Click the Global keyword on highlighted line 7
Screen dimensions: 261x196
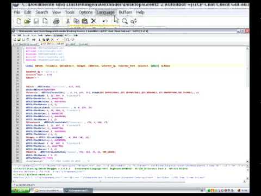coord(29,66)
